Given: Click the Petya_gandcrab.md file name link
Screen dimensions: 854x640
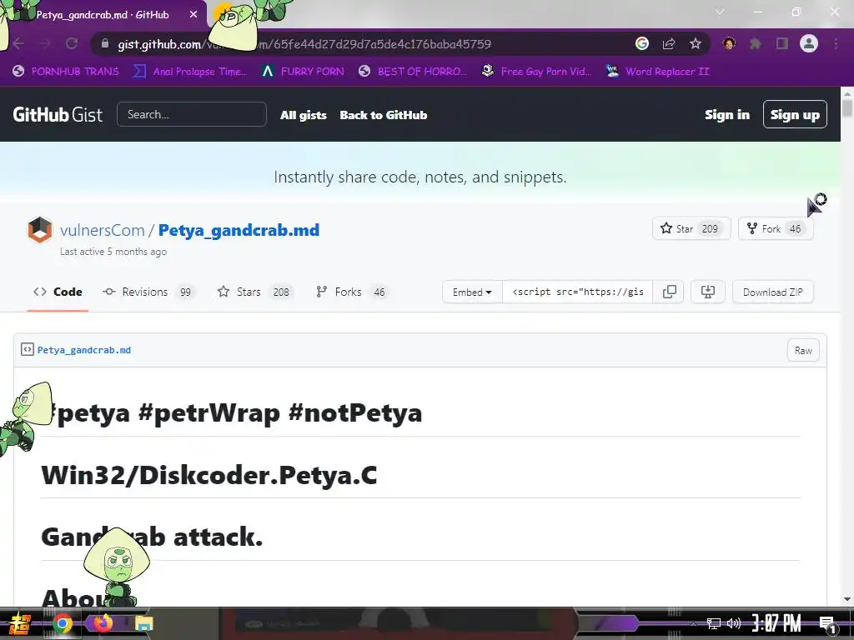Looking at the screenshot, I should 84,350.
